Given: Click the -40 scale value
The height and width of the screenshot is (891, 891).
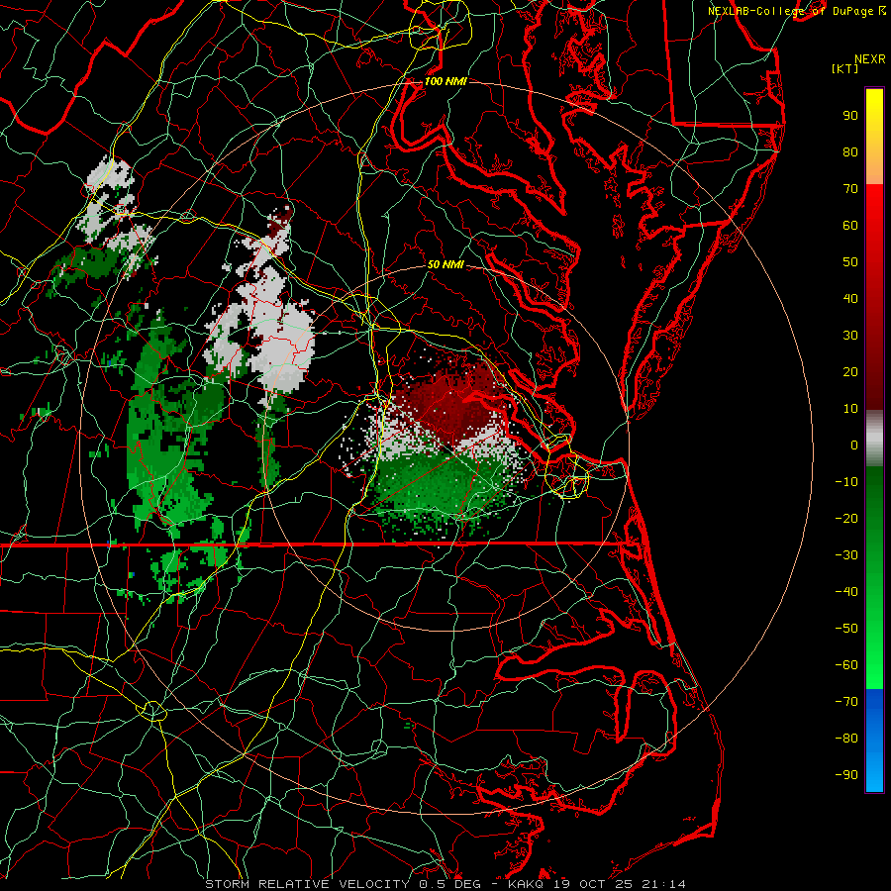Looking at the screenshot, I should 846,592.
